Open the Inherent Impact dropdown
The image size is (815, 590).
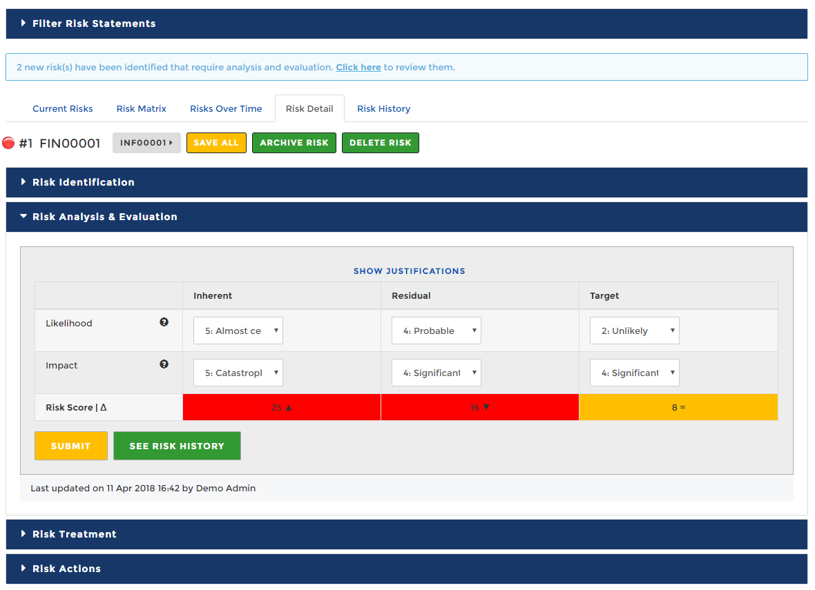pyautogui.click(x=238, y=373)
